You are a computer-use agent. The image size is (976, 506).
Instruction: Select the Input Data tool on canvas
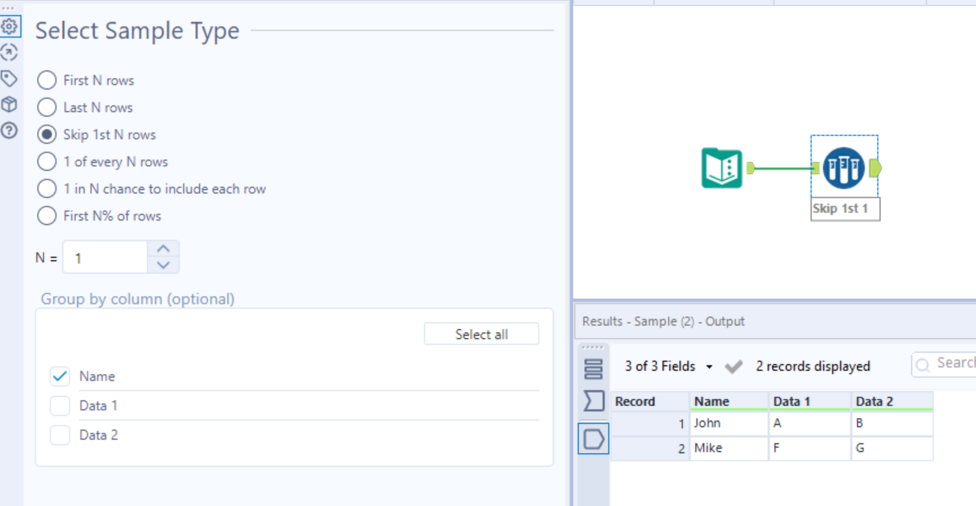pos(721,168)
